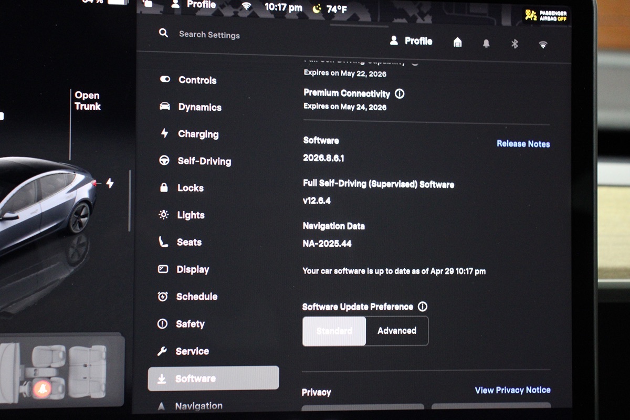Click the Service wrench icon
The image size is (630, 420).
[162, 351]
